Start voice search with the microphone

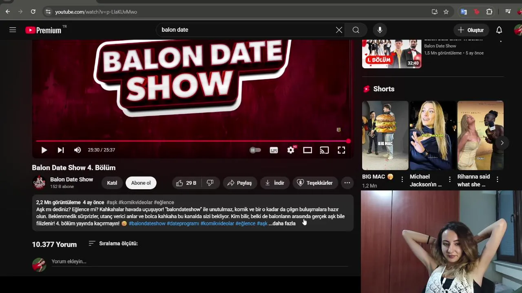point(380,30)
